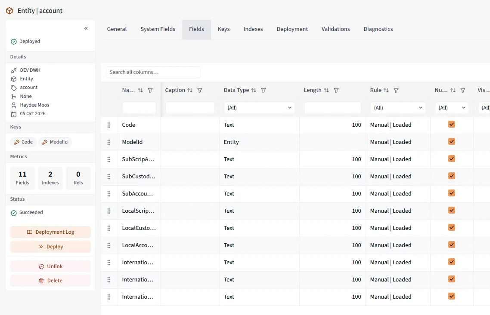
Task: Toggle nullable checkbox in last Internatio row
Action: pyautogui.click(x=452, y=296)
